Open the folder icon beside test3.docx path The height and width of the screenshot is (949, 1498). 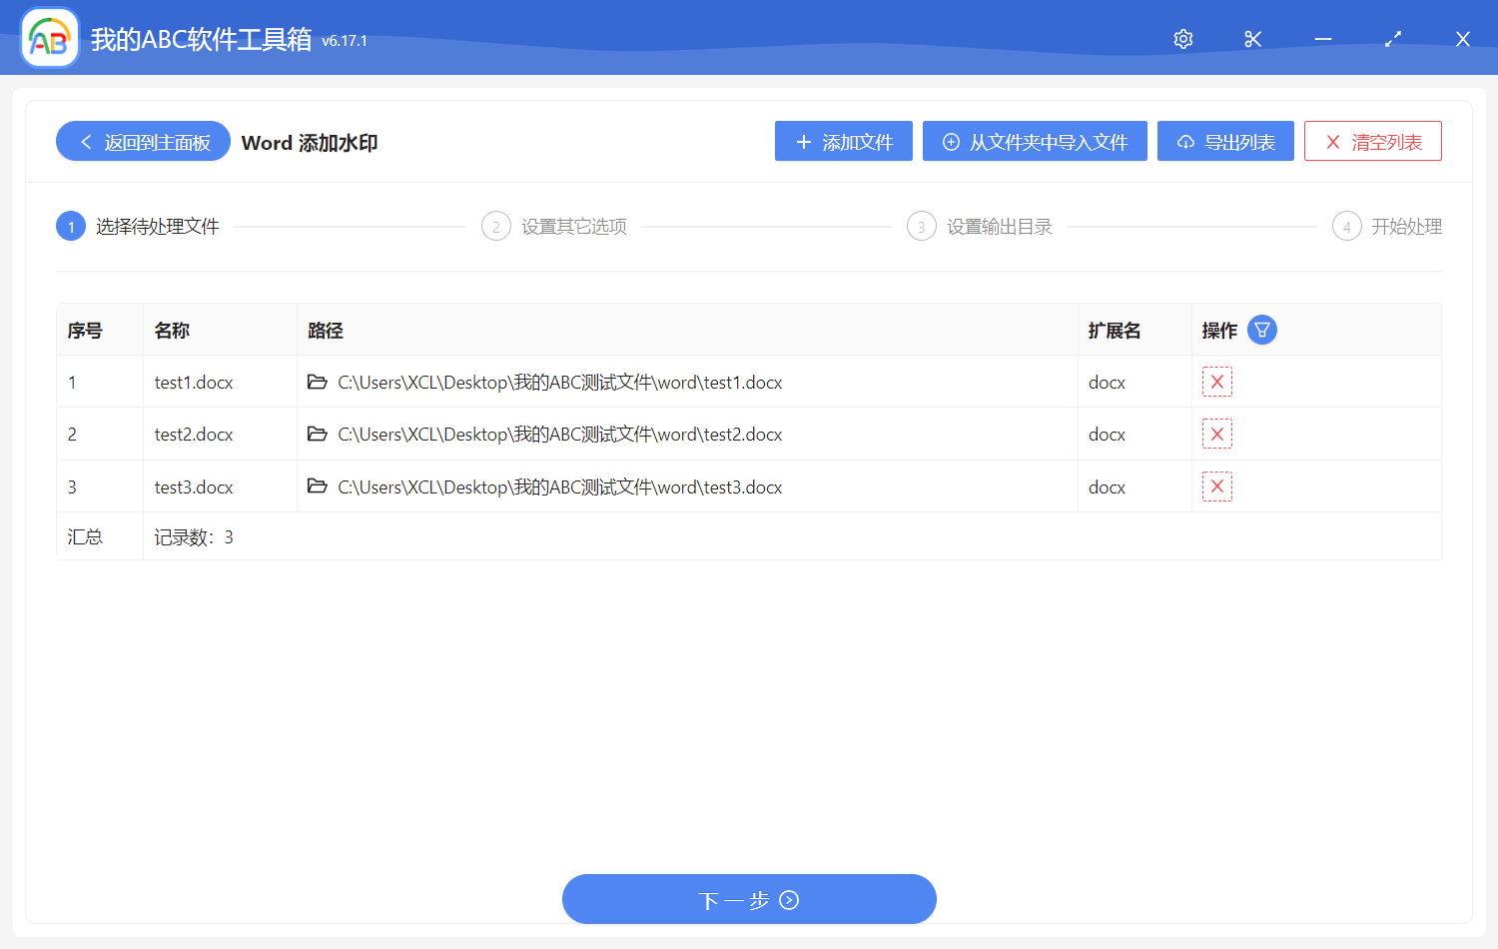tap(317, 486)
